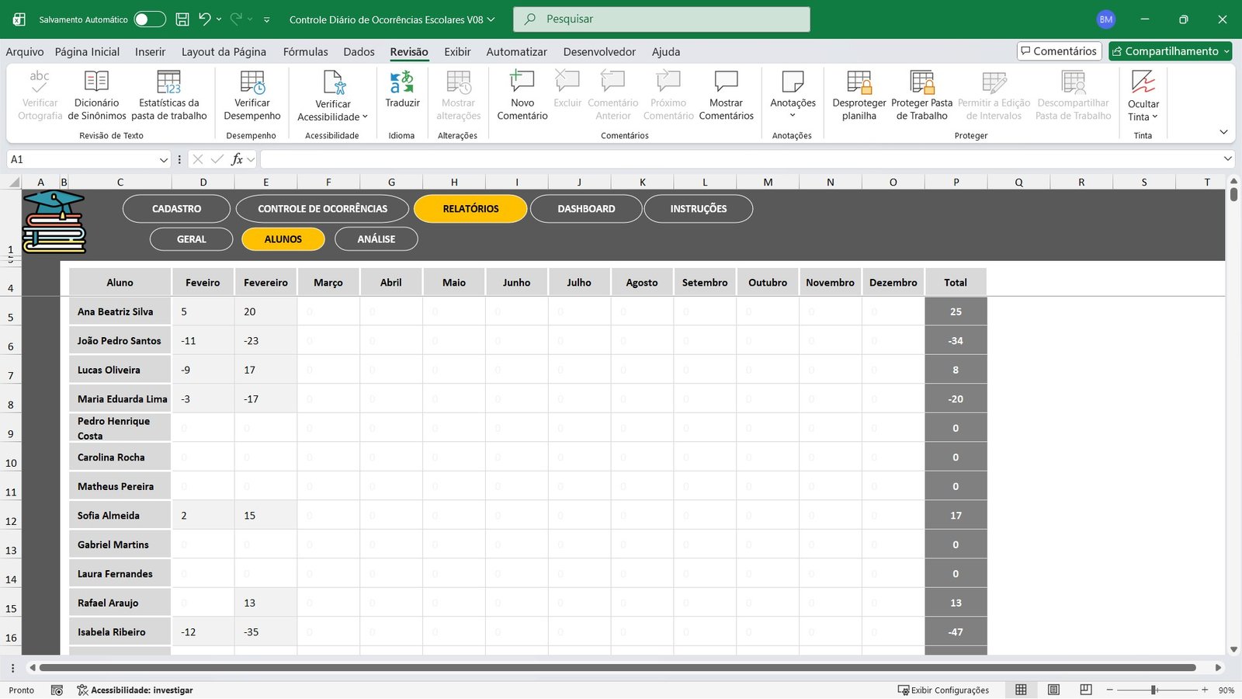
Task: Select Proteger Pasta de Trabalho
Action: (x=921, y=82)
